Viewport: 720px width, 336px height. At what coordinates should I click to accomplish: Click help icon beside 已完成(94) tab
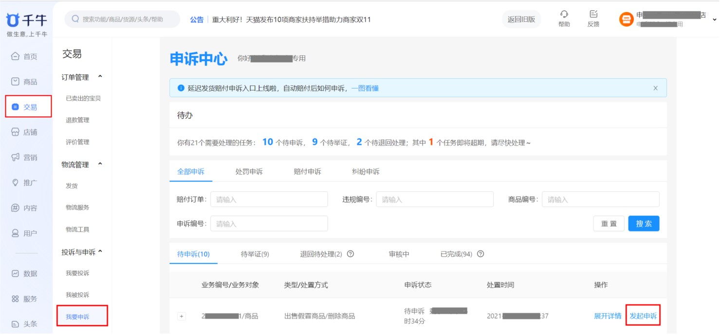click(480, 254)
